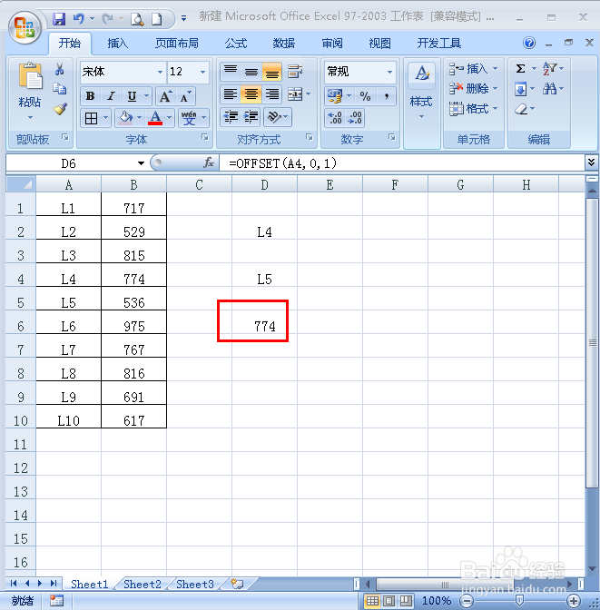Apply percent style
The width and height of the screenshot is (600, 610).
pyautogui.click(x=365, y=95)
